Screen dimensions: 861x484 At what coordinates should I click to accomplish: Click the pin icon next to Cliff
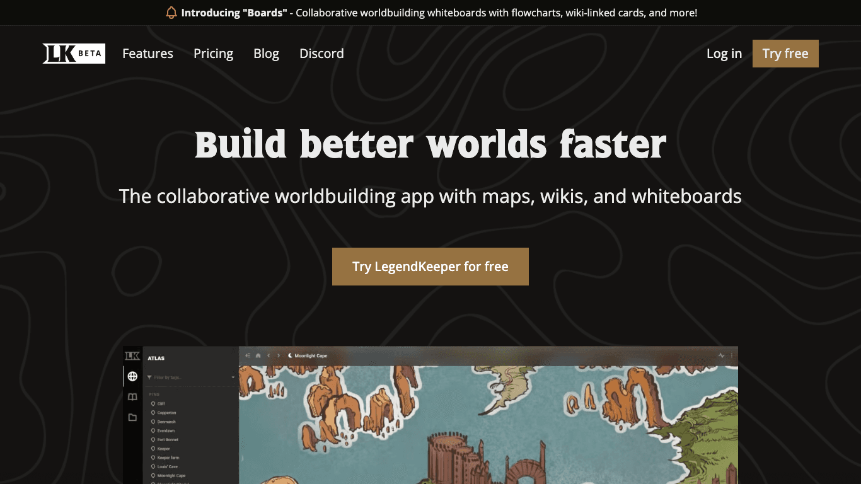click(x=153, y=404)
